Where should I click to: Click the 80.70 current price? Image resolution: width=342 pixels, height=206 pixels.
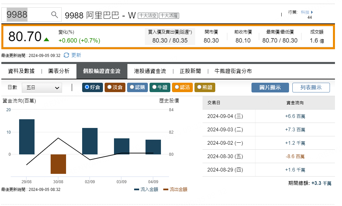[x=25, y=37]
